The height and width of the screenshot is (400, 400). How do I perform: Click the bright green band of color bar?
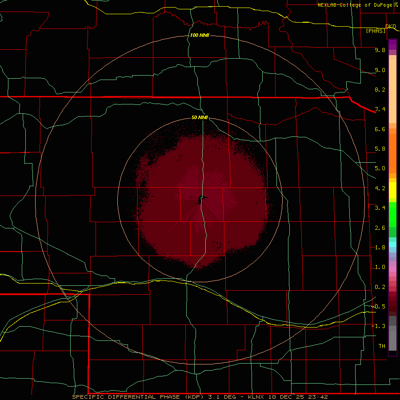click(392, 215)
